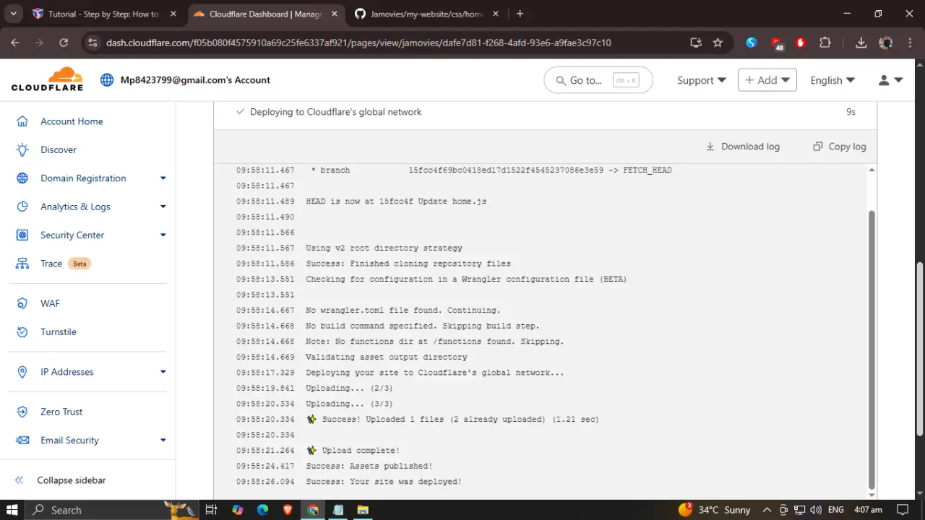
Task: Click the Email Security envelope icon
Action: point(22,440)
